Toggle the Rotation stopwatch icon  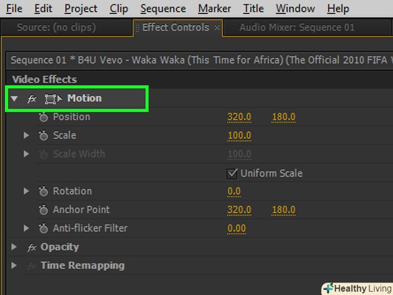click(44, 191)
